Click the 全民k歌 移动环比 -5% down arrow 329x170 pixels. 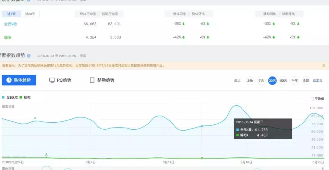298,24
